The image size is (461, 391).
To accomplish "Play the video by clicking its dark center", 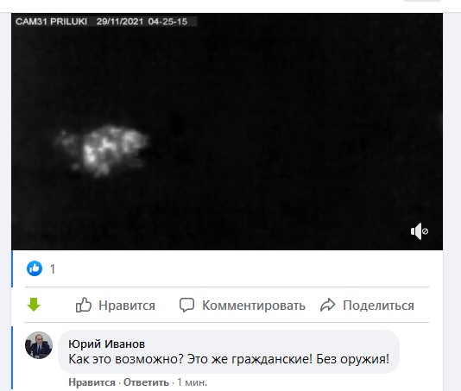I will 227,132.
